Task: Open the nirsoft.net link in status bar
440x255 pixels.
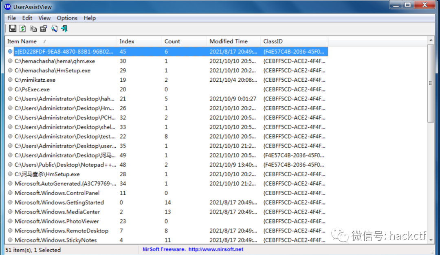Action: 216,249
